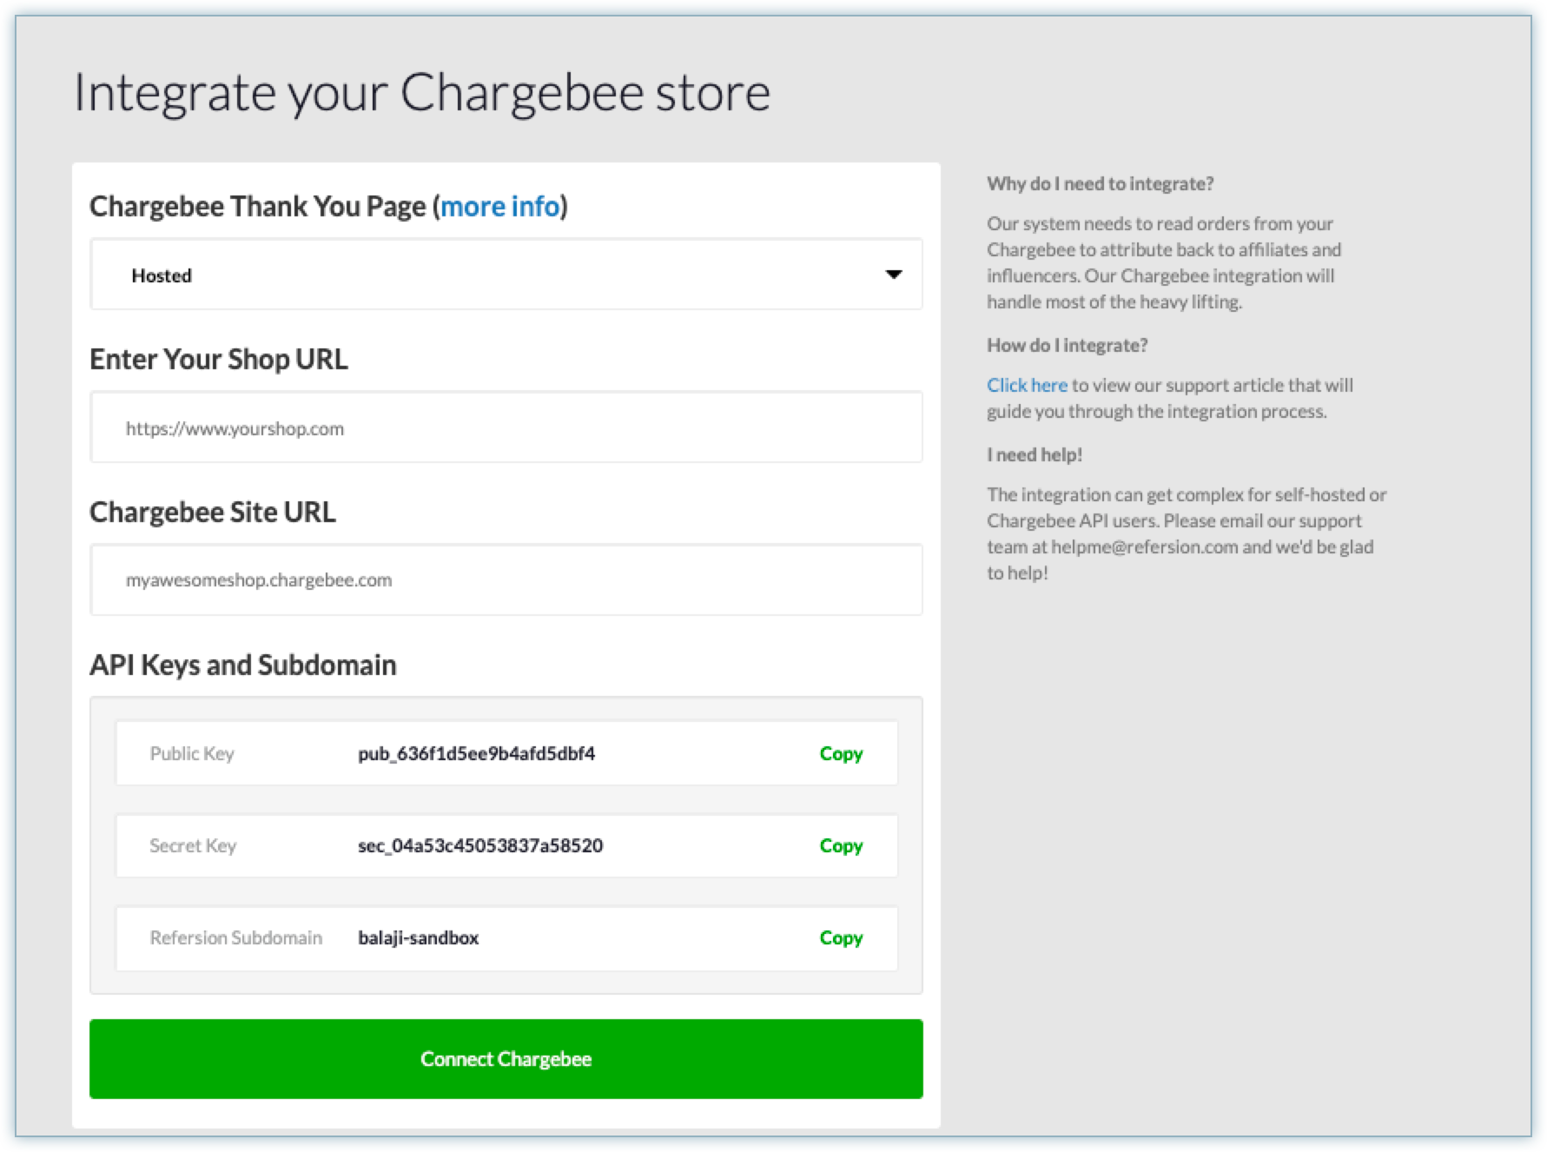Screen dimensions: 1547x1152
Task: Click the balaji-sandbox subdomain text
Action: click(418, 937)
